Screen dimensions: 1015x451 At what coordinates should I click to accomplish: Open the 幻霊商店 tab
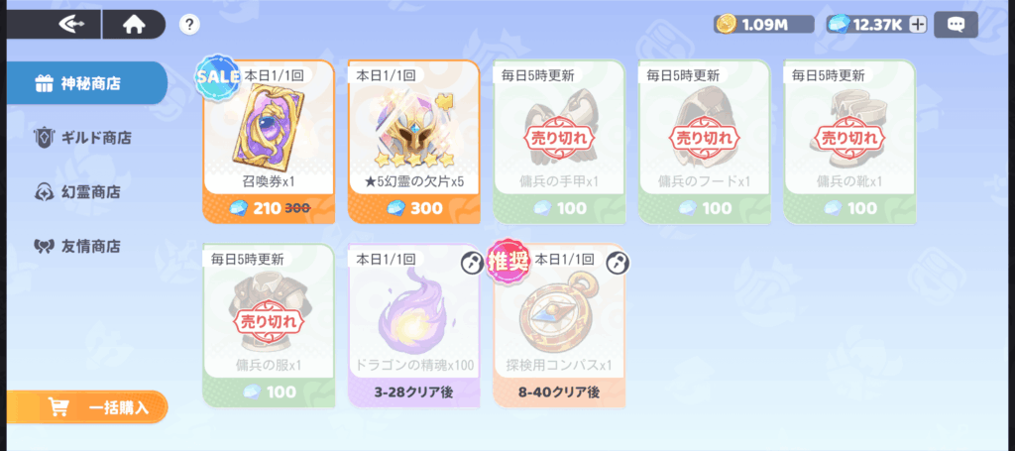click(x=77, y=191)
